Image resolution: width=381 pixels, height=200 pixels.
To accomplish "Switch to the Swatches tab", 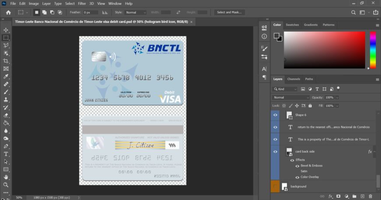I will click(292, 25).
